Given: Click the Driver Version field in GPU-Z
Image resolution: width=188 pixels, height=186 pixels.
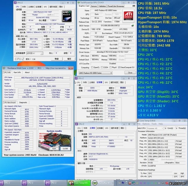Looking at the screenshot, I should click(112, 52).
